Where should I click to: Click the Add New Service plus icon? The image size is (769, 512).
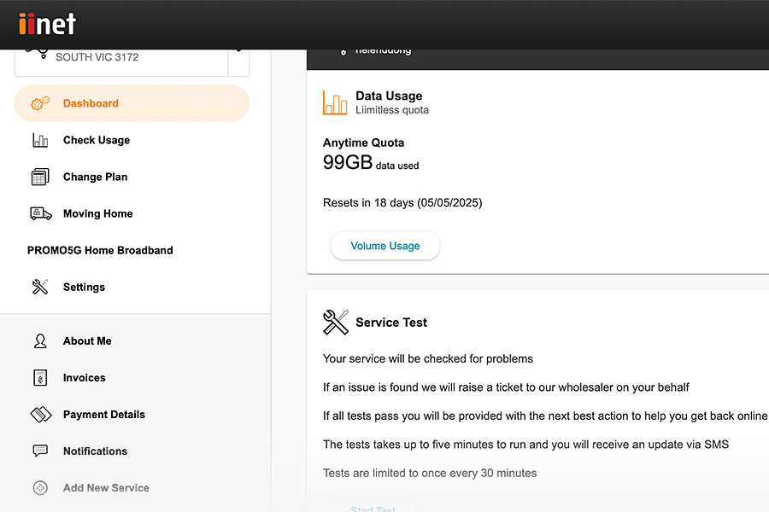pyautogui.click(x=40, y=487)
